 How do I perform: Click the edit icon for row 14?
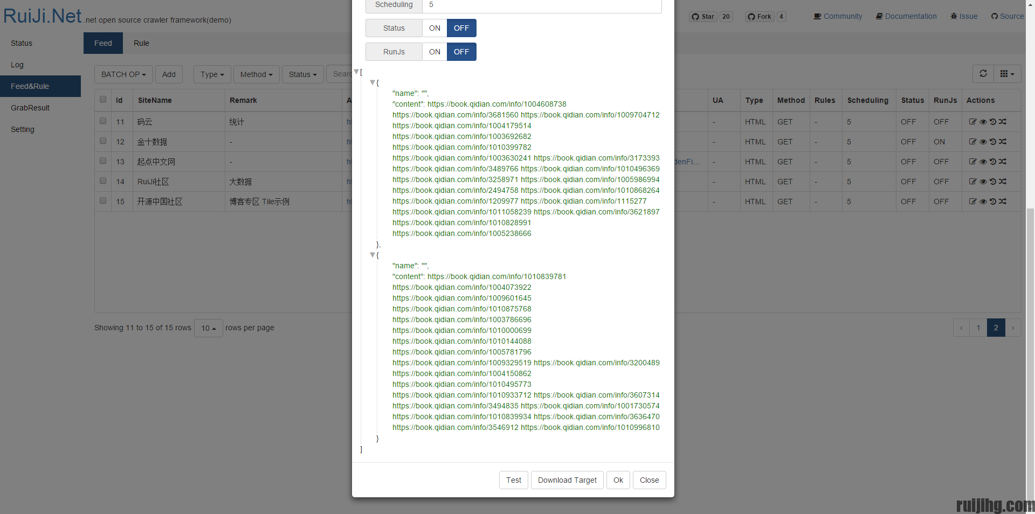point(972,182)
